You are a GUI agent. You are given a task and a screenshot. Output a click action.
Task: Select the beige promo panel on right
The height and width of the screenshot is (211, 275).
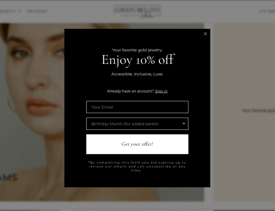pos(244,112)
